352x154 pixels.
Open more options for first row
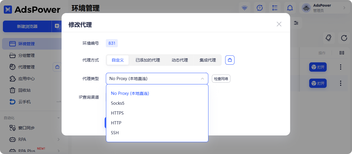point(341,67)
